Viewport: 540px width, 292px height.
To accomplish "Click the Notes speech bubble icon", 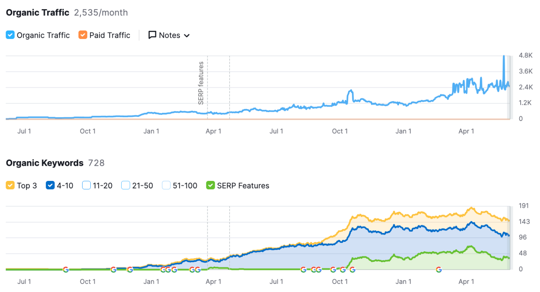I will point(152,35).
